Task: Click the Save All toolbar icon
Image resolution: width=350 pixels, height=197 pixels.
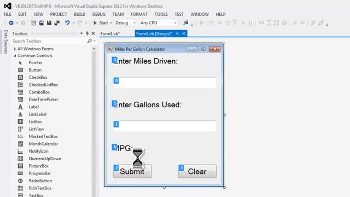Action: pyautogui.click(x=57, y=23)
